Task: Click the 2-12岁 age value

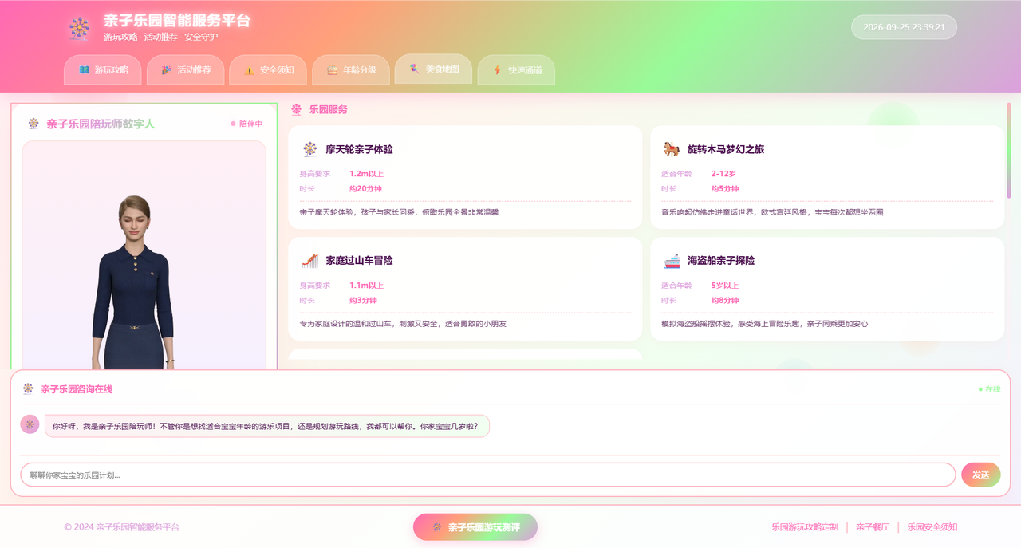Action: (723, 173)
